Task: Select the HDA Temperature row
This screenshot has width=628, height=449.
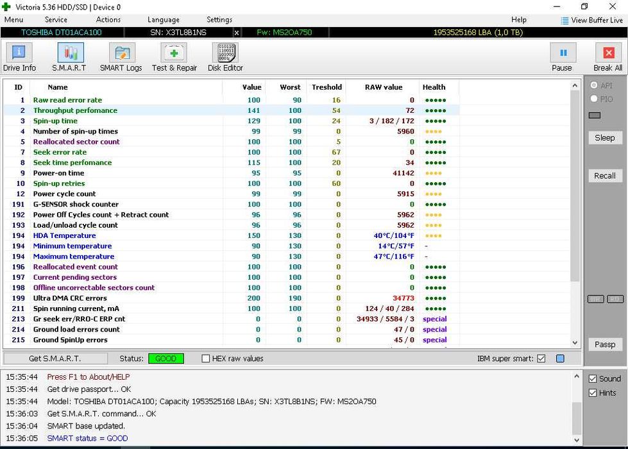Action: tap(232, 235)
